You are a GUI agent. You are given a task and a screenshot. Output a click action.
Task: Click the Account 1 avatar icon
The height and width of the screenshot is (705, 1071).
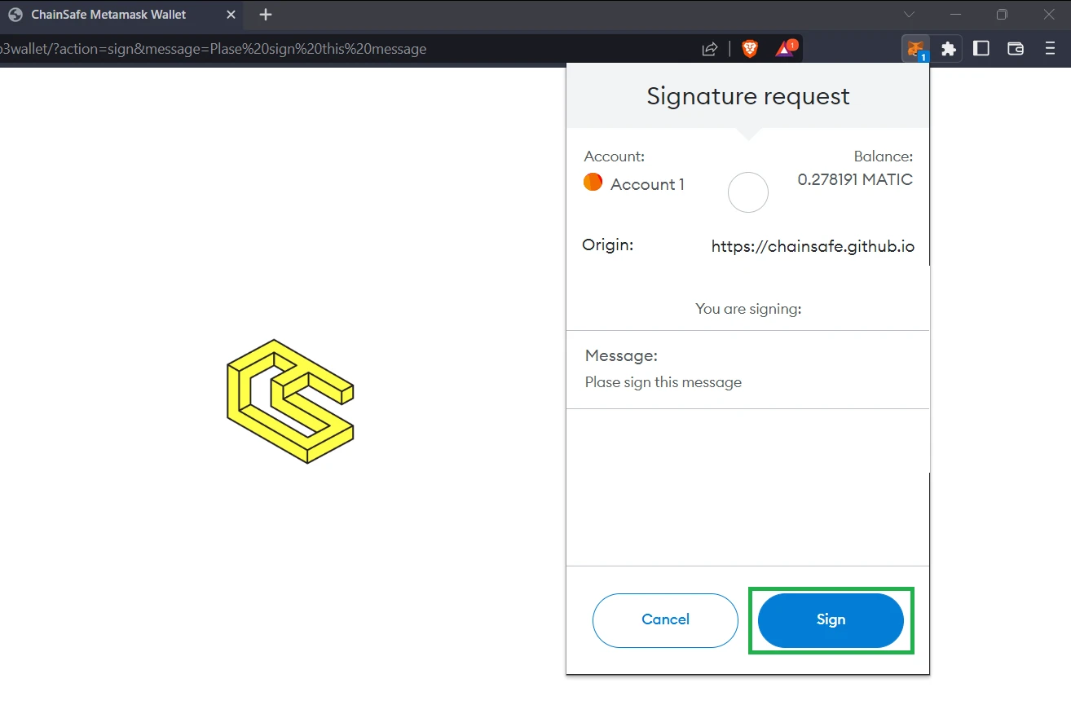[593, 183]
